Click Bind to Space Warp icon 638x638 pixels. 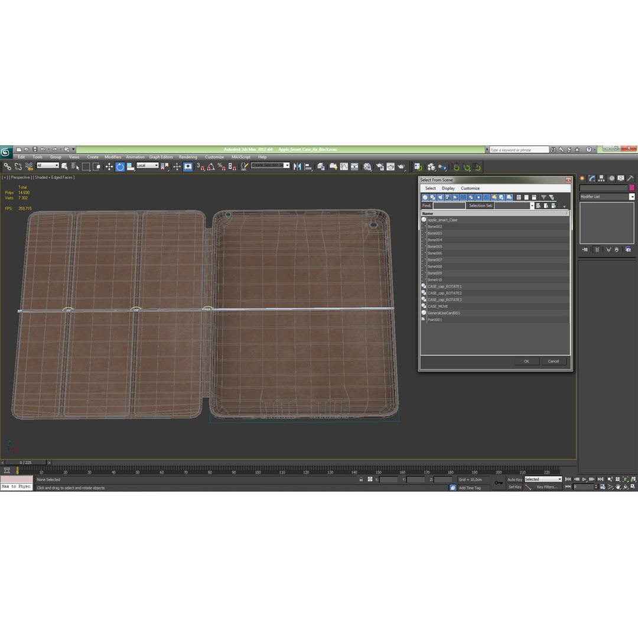tap(29, 167)
